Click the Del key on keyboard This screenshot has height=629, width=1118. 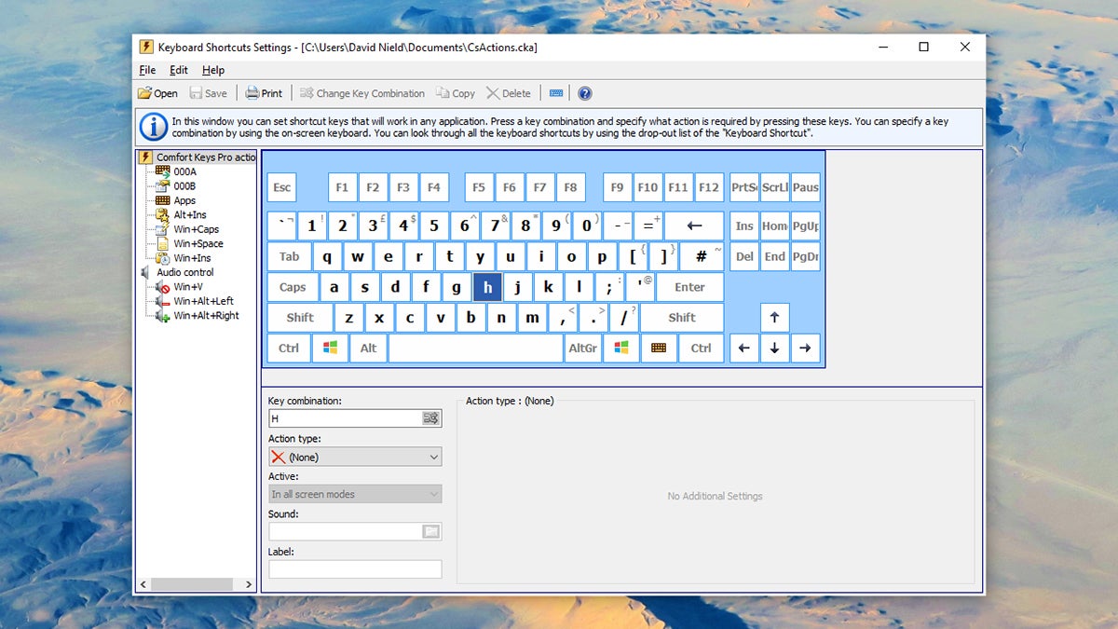[743, 256]
